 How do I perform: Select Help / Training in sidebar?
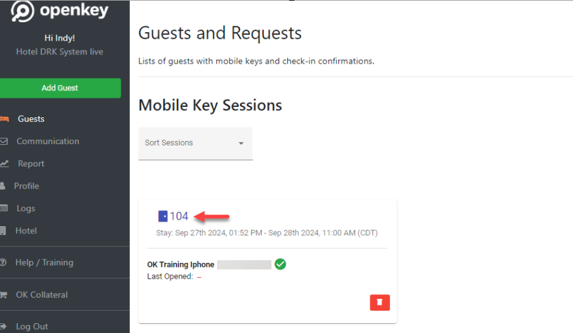44,262
